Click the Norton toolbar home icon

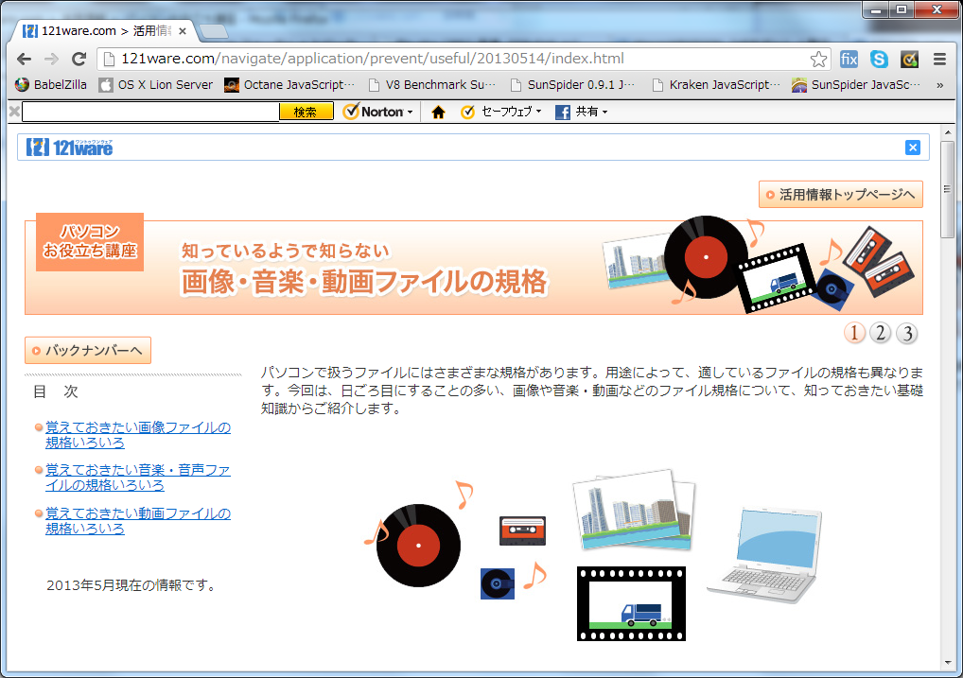[438, 112]
